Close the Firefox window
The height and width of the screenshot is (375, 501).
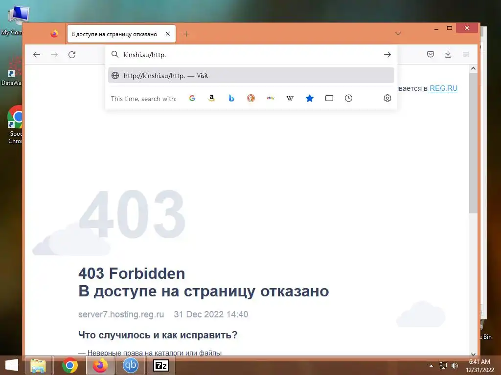tap(467, 28)
